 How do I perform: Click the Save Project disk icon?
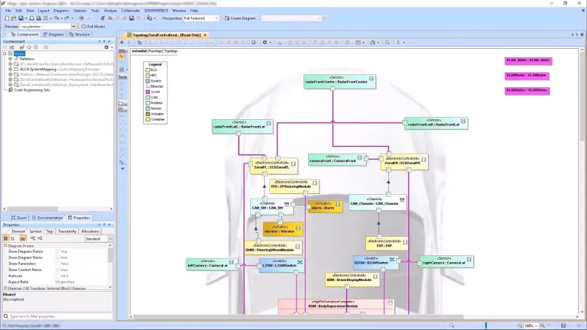21,18
